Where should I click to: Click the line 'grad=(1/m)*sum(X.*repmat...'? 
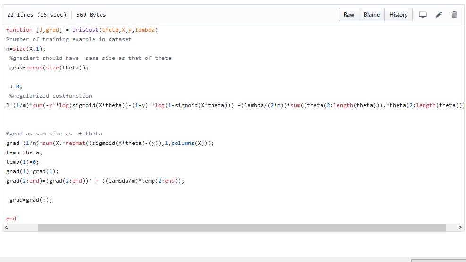coord(110,143)
